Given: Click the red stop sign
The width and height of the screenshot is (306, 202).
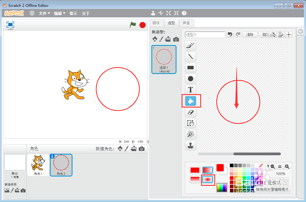Looking at the screenshot, I should tap(142, 25).
